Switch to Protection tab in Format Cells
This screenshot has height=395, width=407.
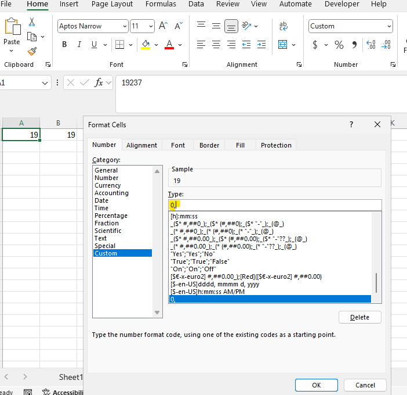(276, 145)
